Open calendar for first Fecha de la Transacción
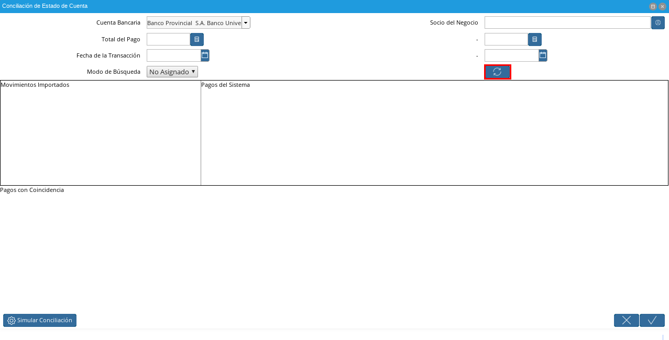The image size is (669, 340). pos(205,55)
